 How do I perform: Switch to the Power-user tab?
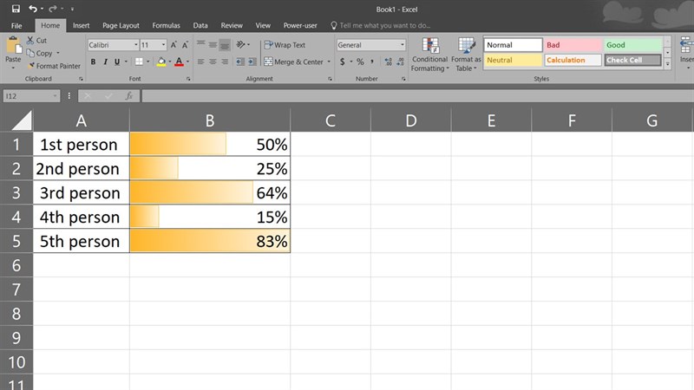click(300, 26)
